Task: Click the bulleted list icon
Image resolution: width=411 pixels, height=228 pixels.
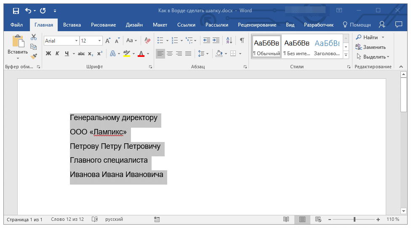Action: click(x=160, y=40)
